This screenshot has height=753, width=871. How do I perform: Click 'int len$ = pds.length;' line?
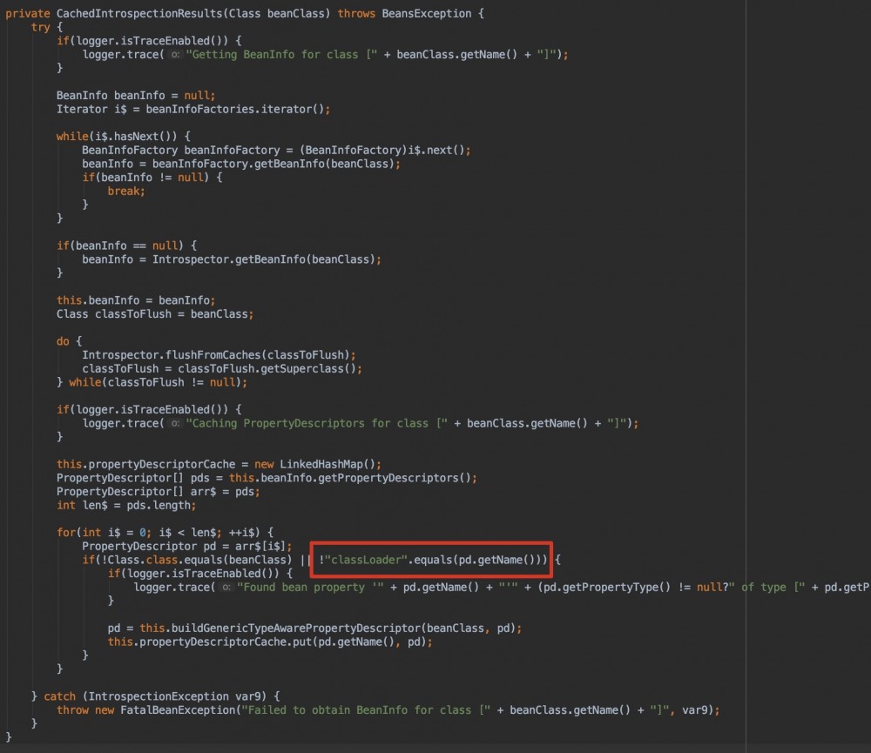pos(126,505)
